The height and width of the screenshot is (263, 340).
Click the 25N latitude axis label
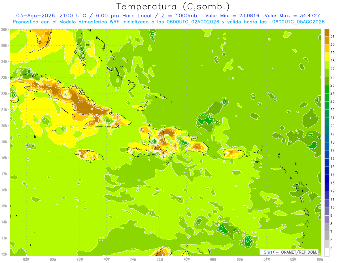(x=4, y=45)
